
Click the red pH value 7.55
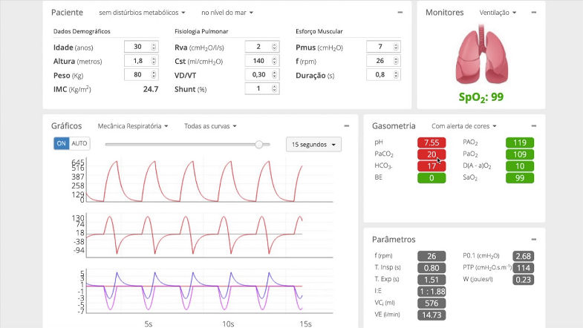point(431,142)
